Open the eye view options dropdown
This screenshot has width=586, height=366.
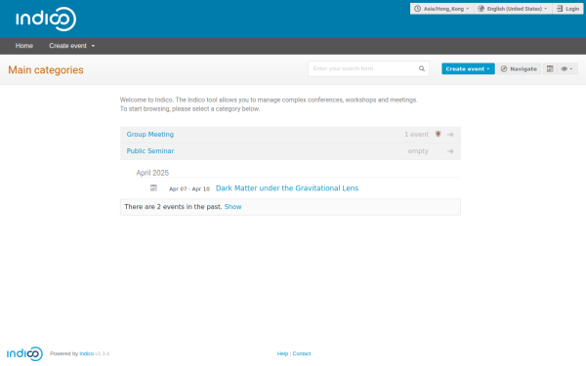coord(566,68)
